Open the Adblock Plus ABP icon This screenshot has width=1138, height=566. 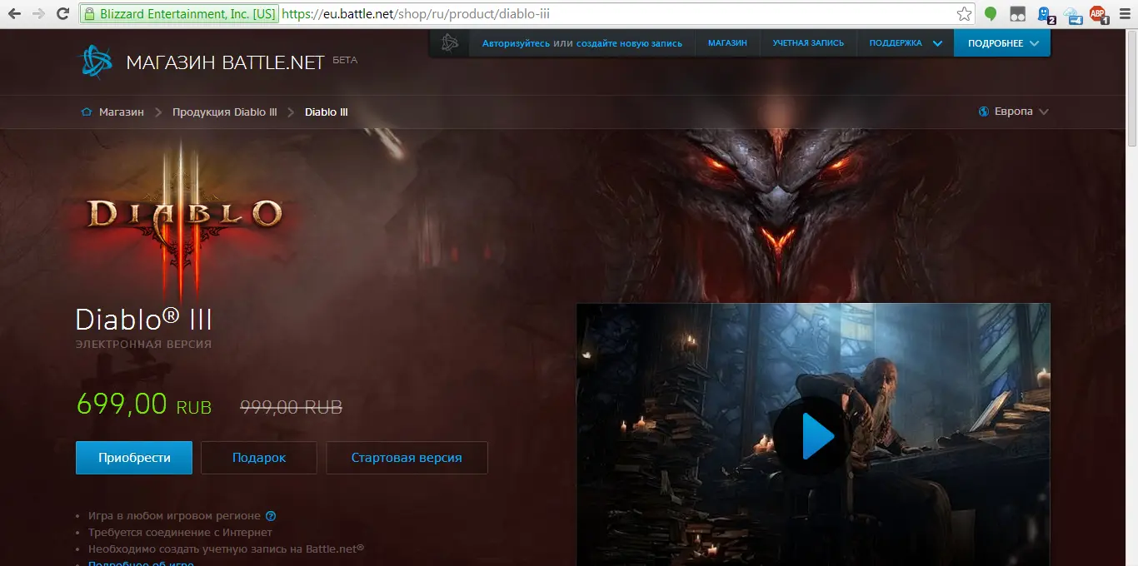point(1099,14)
